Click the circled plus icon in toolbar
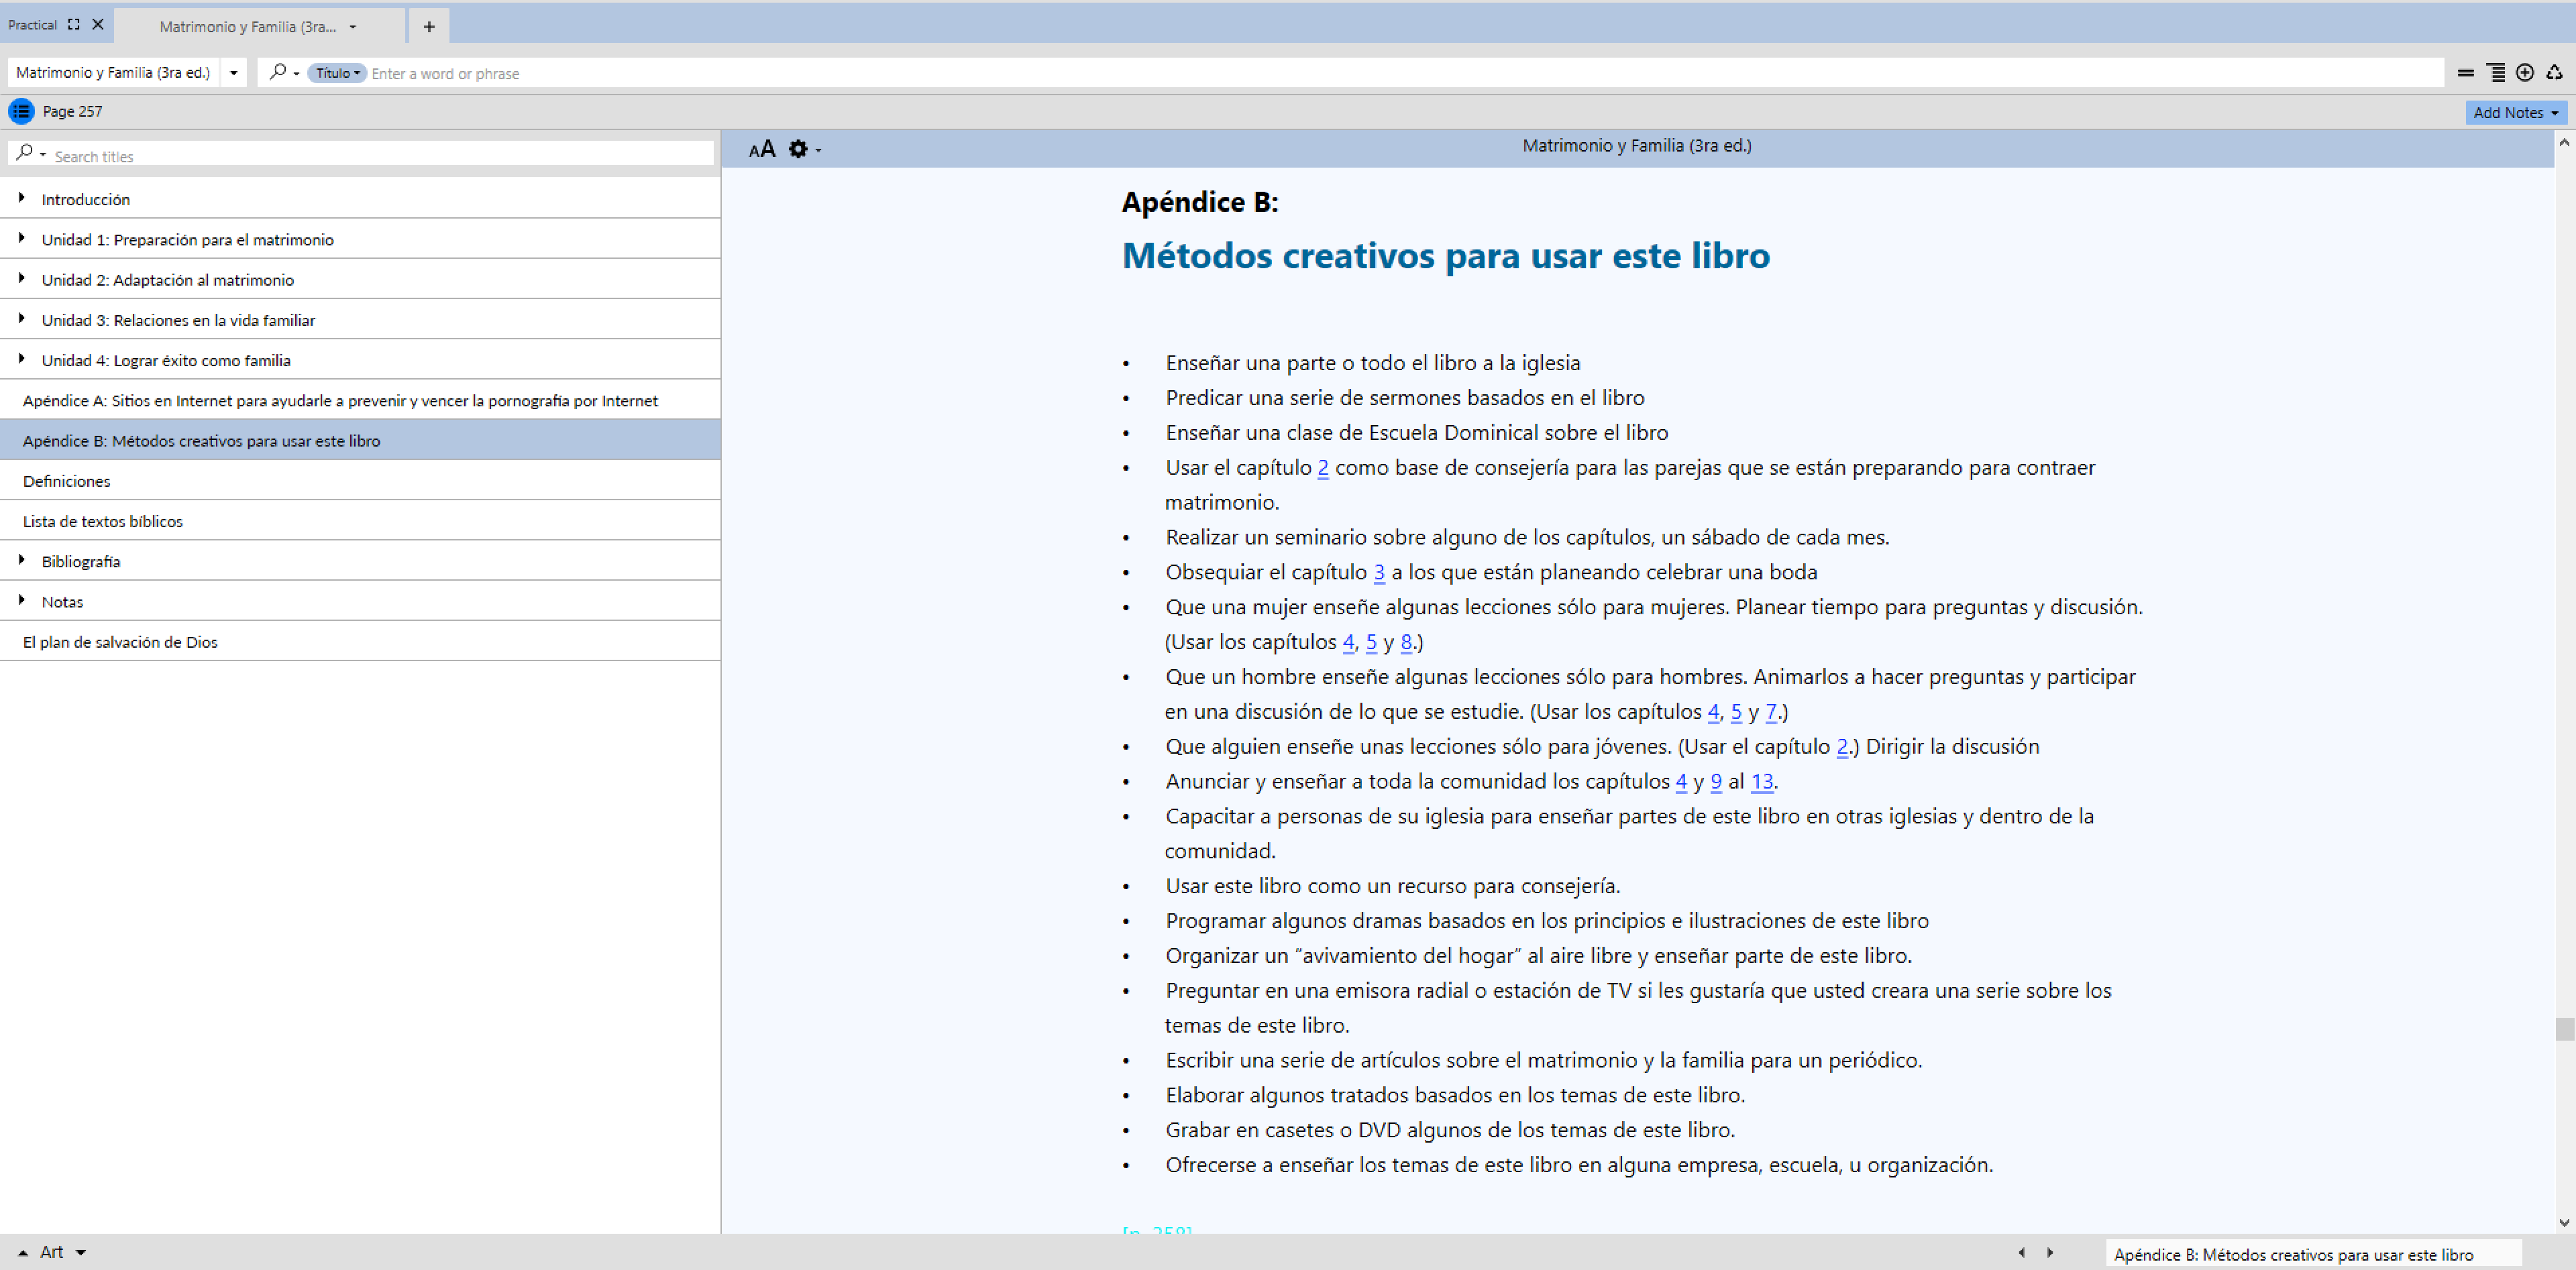The width and height of the screenshot is (2576, 1270). coord(2524,72)
